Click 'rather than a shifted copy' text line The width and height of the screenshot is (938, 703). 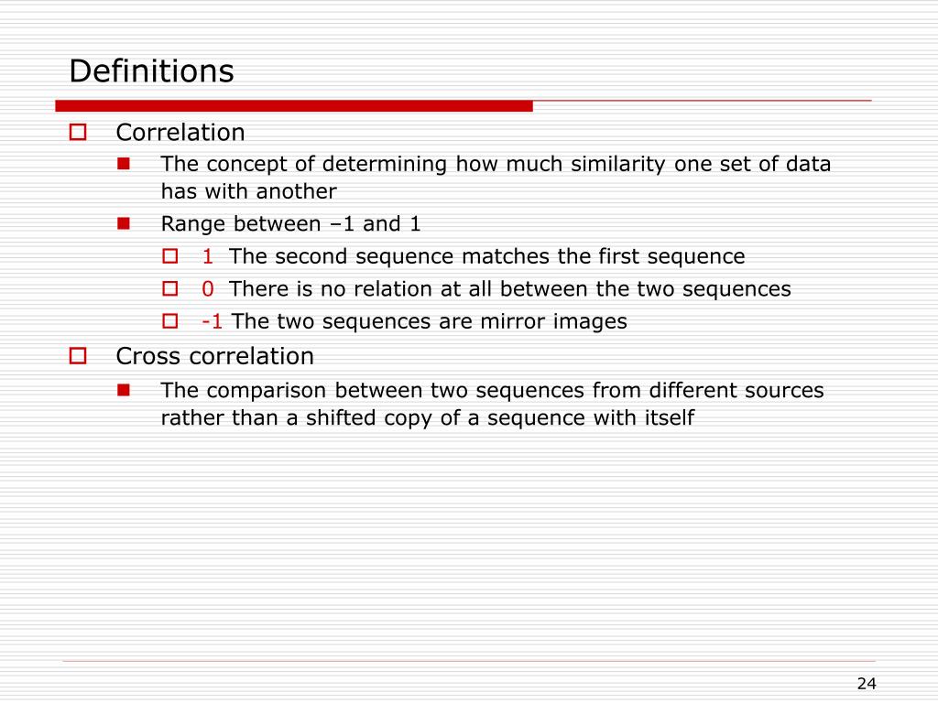click(x=428, y=417)
